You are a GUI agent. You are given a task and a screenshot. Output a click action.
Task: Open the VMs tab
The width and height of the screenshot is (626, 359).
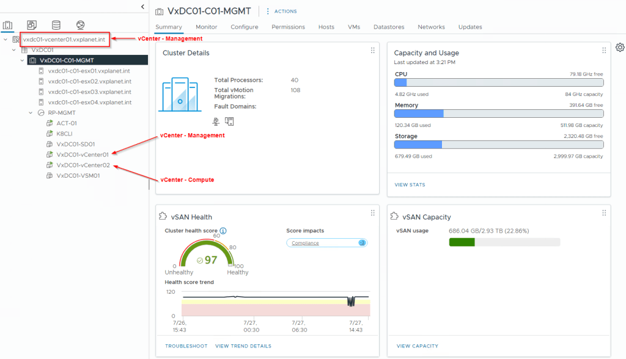pos(354,27)
